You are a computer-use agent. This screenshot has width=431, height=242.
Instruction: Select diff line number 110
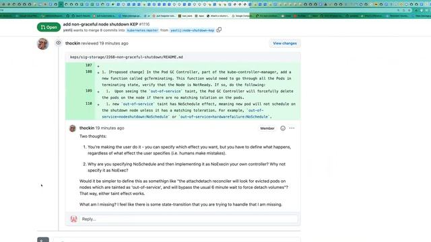pos(88,104)
